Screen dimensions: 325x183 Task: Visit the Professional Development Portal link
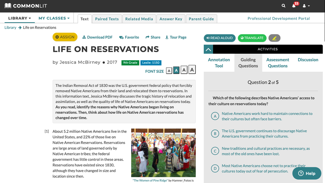click(279, 19)
